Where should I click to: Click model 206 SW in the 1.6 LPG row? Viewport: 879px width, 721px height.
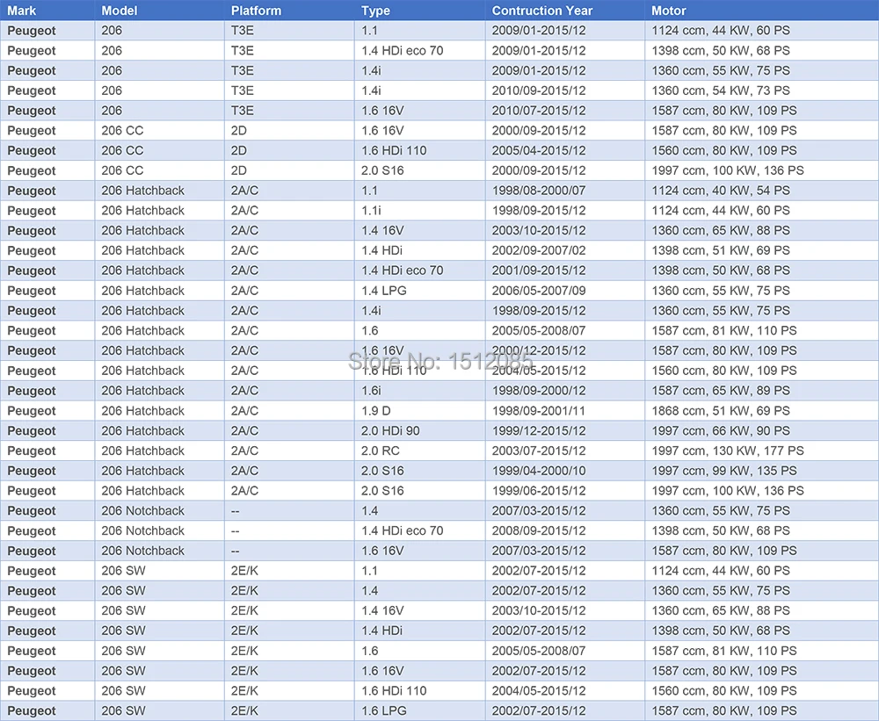tap(123, 711)
